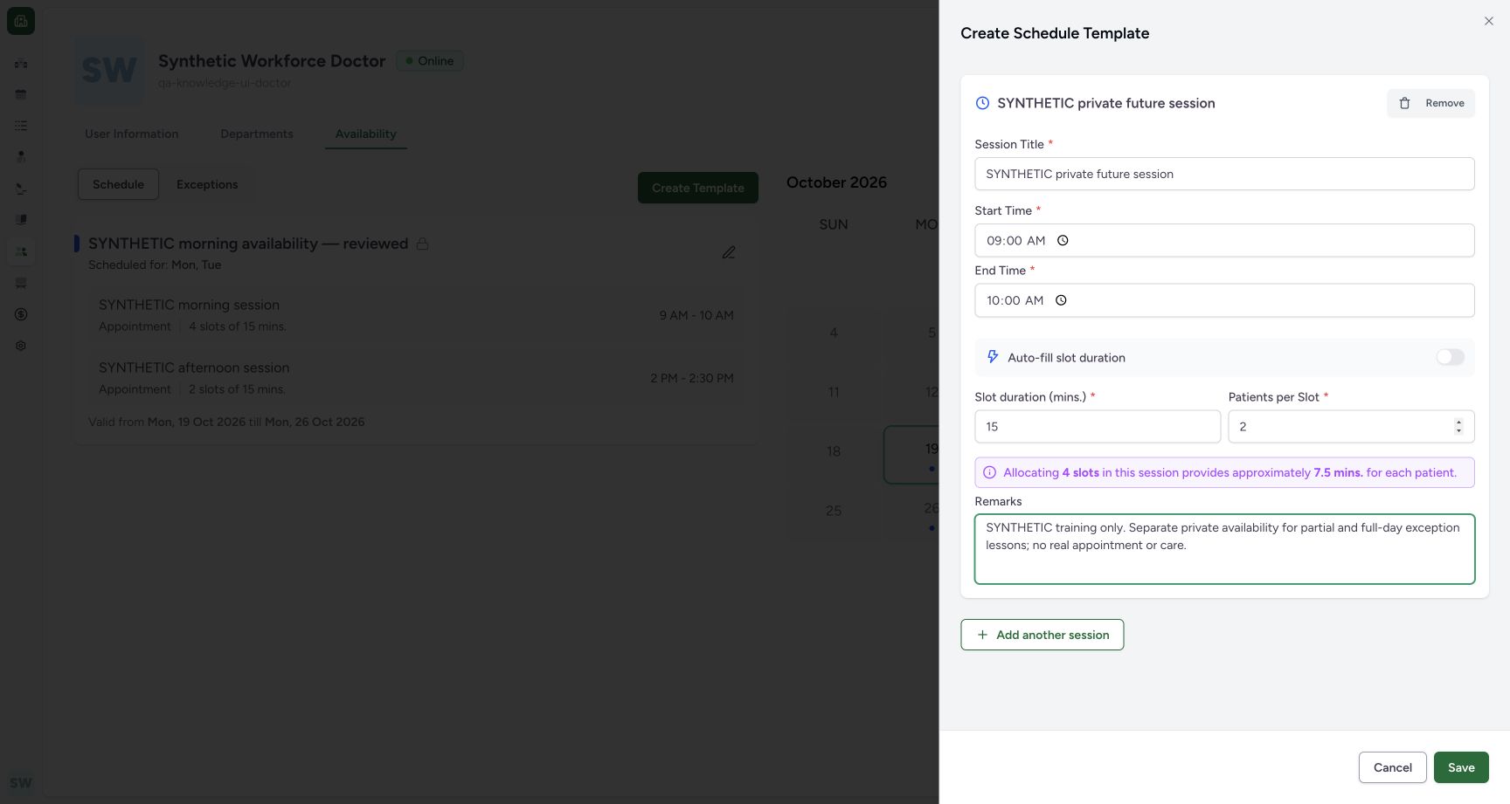Click the Patients per Slot field
This screenshot has height=804, width=1510.
pyautogui.click(x=1351, y=427)
